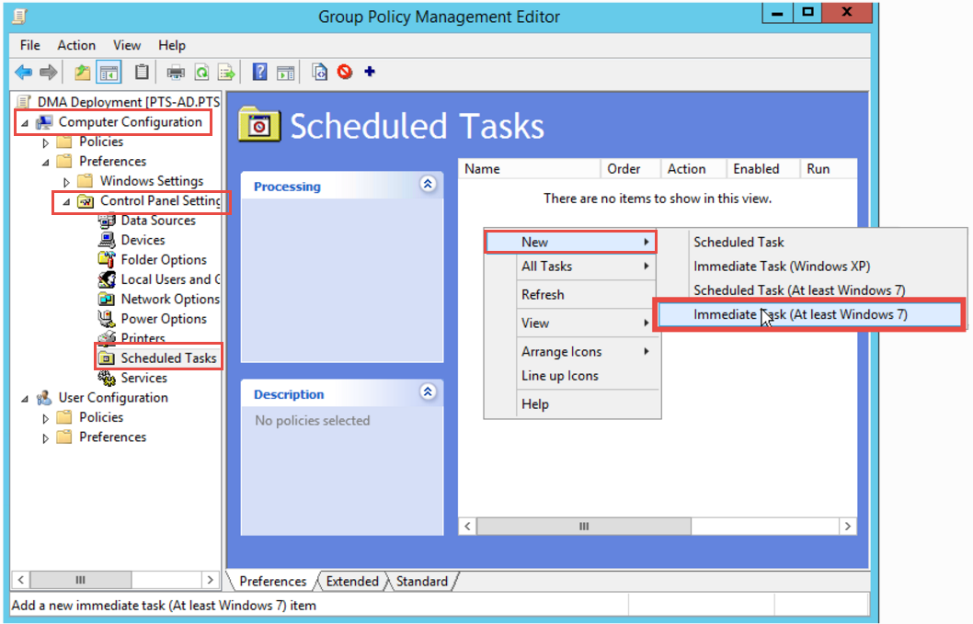The image size is (973, 624).
Task: Collapse the Description panel chevron
Action: [x=428, y=392]
